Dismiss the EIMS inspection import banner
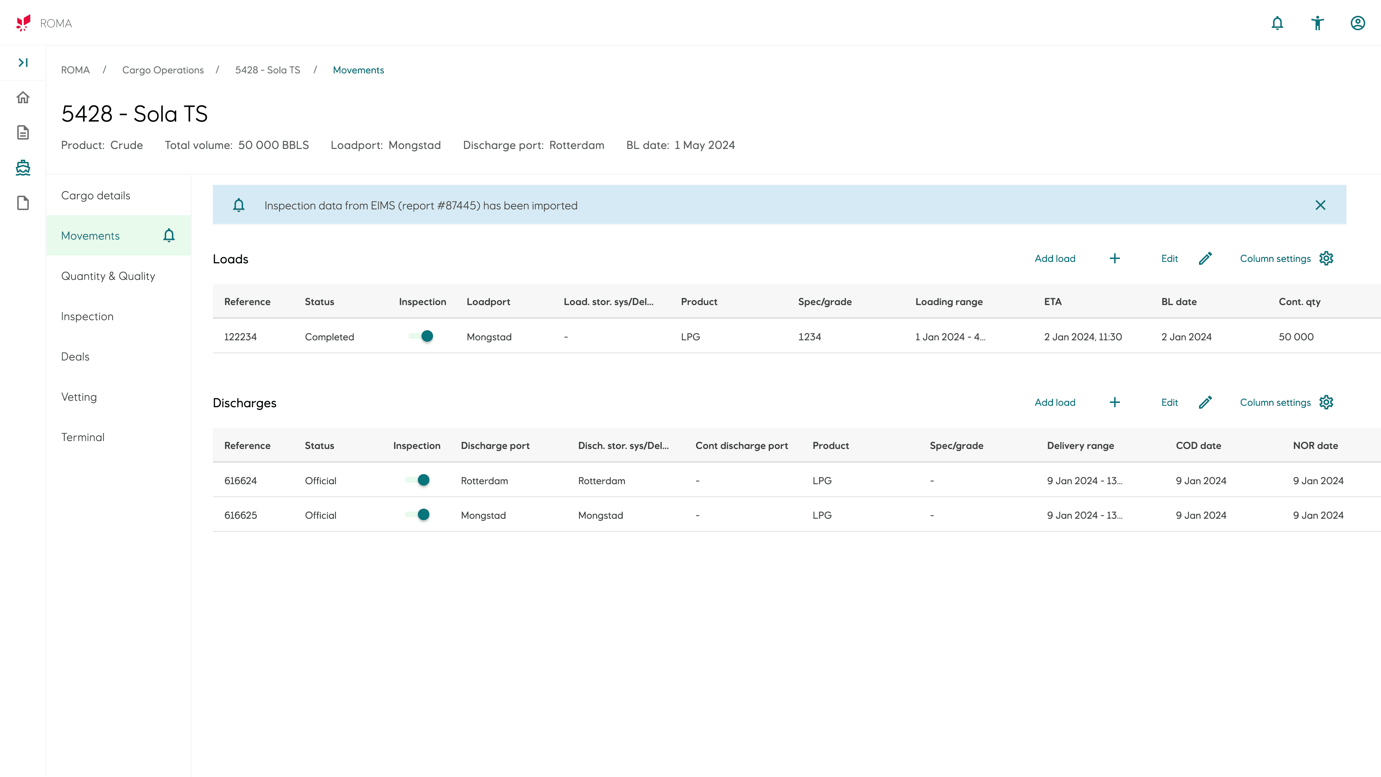Image resolution: width=1381 pixels, height=777 pixels. point(1320,205)
